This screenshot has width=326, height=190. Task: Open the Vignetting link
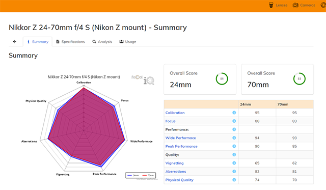point(174,163)
